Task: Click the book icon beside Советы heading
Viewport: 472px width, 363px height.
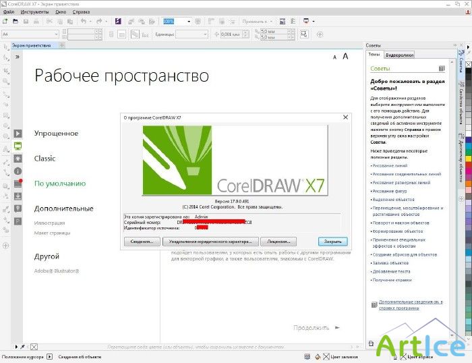Action: pyautogui.click(x=442, y=69)
